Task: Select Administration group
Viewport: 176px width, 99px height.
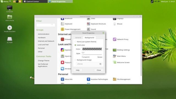Action: pos(43,34)
